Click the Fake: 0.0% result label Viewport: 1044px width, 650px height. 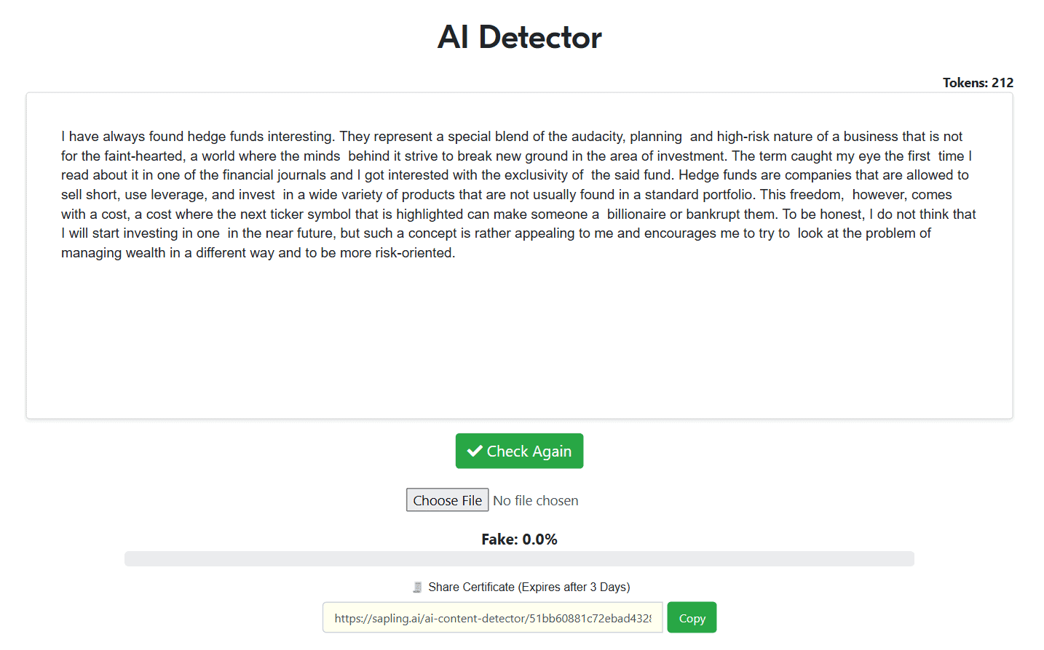click(519, 539)
